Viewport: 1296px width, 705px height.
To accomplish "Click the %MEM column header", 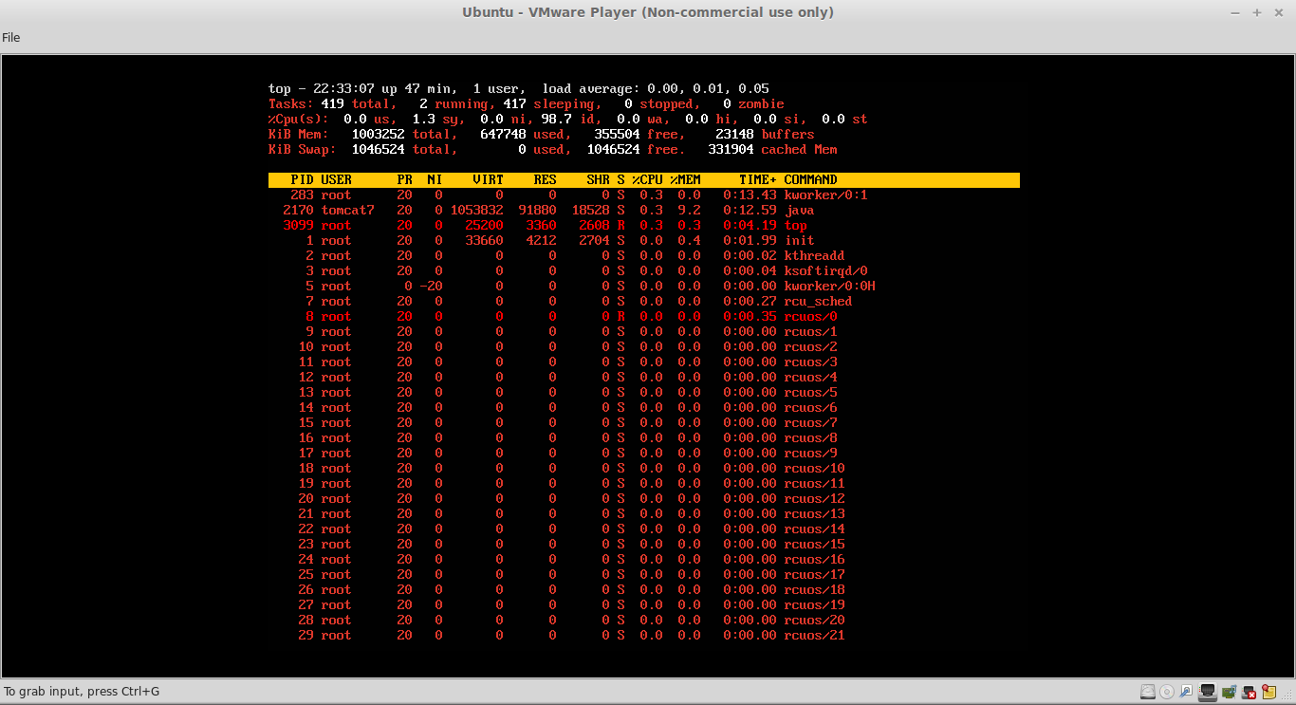I will (x=685, y=179).
